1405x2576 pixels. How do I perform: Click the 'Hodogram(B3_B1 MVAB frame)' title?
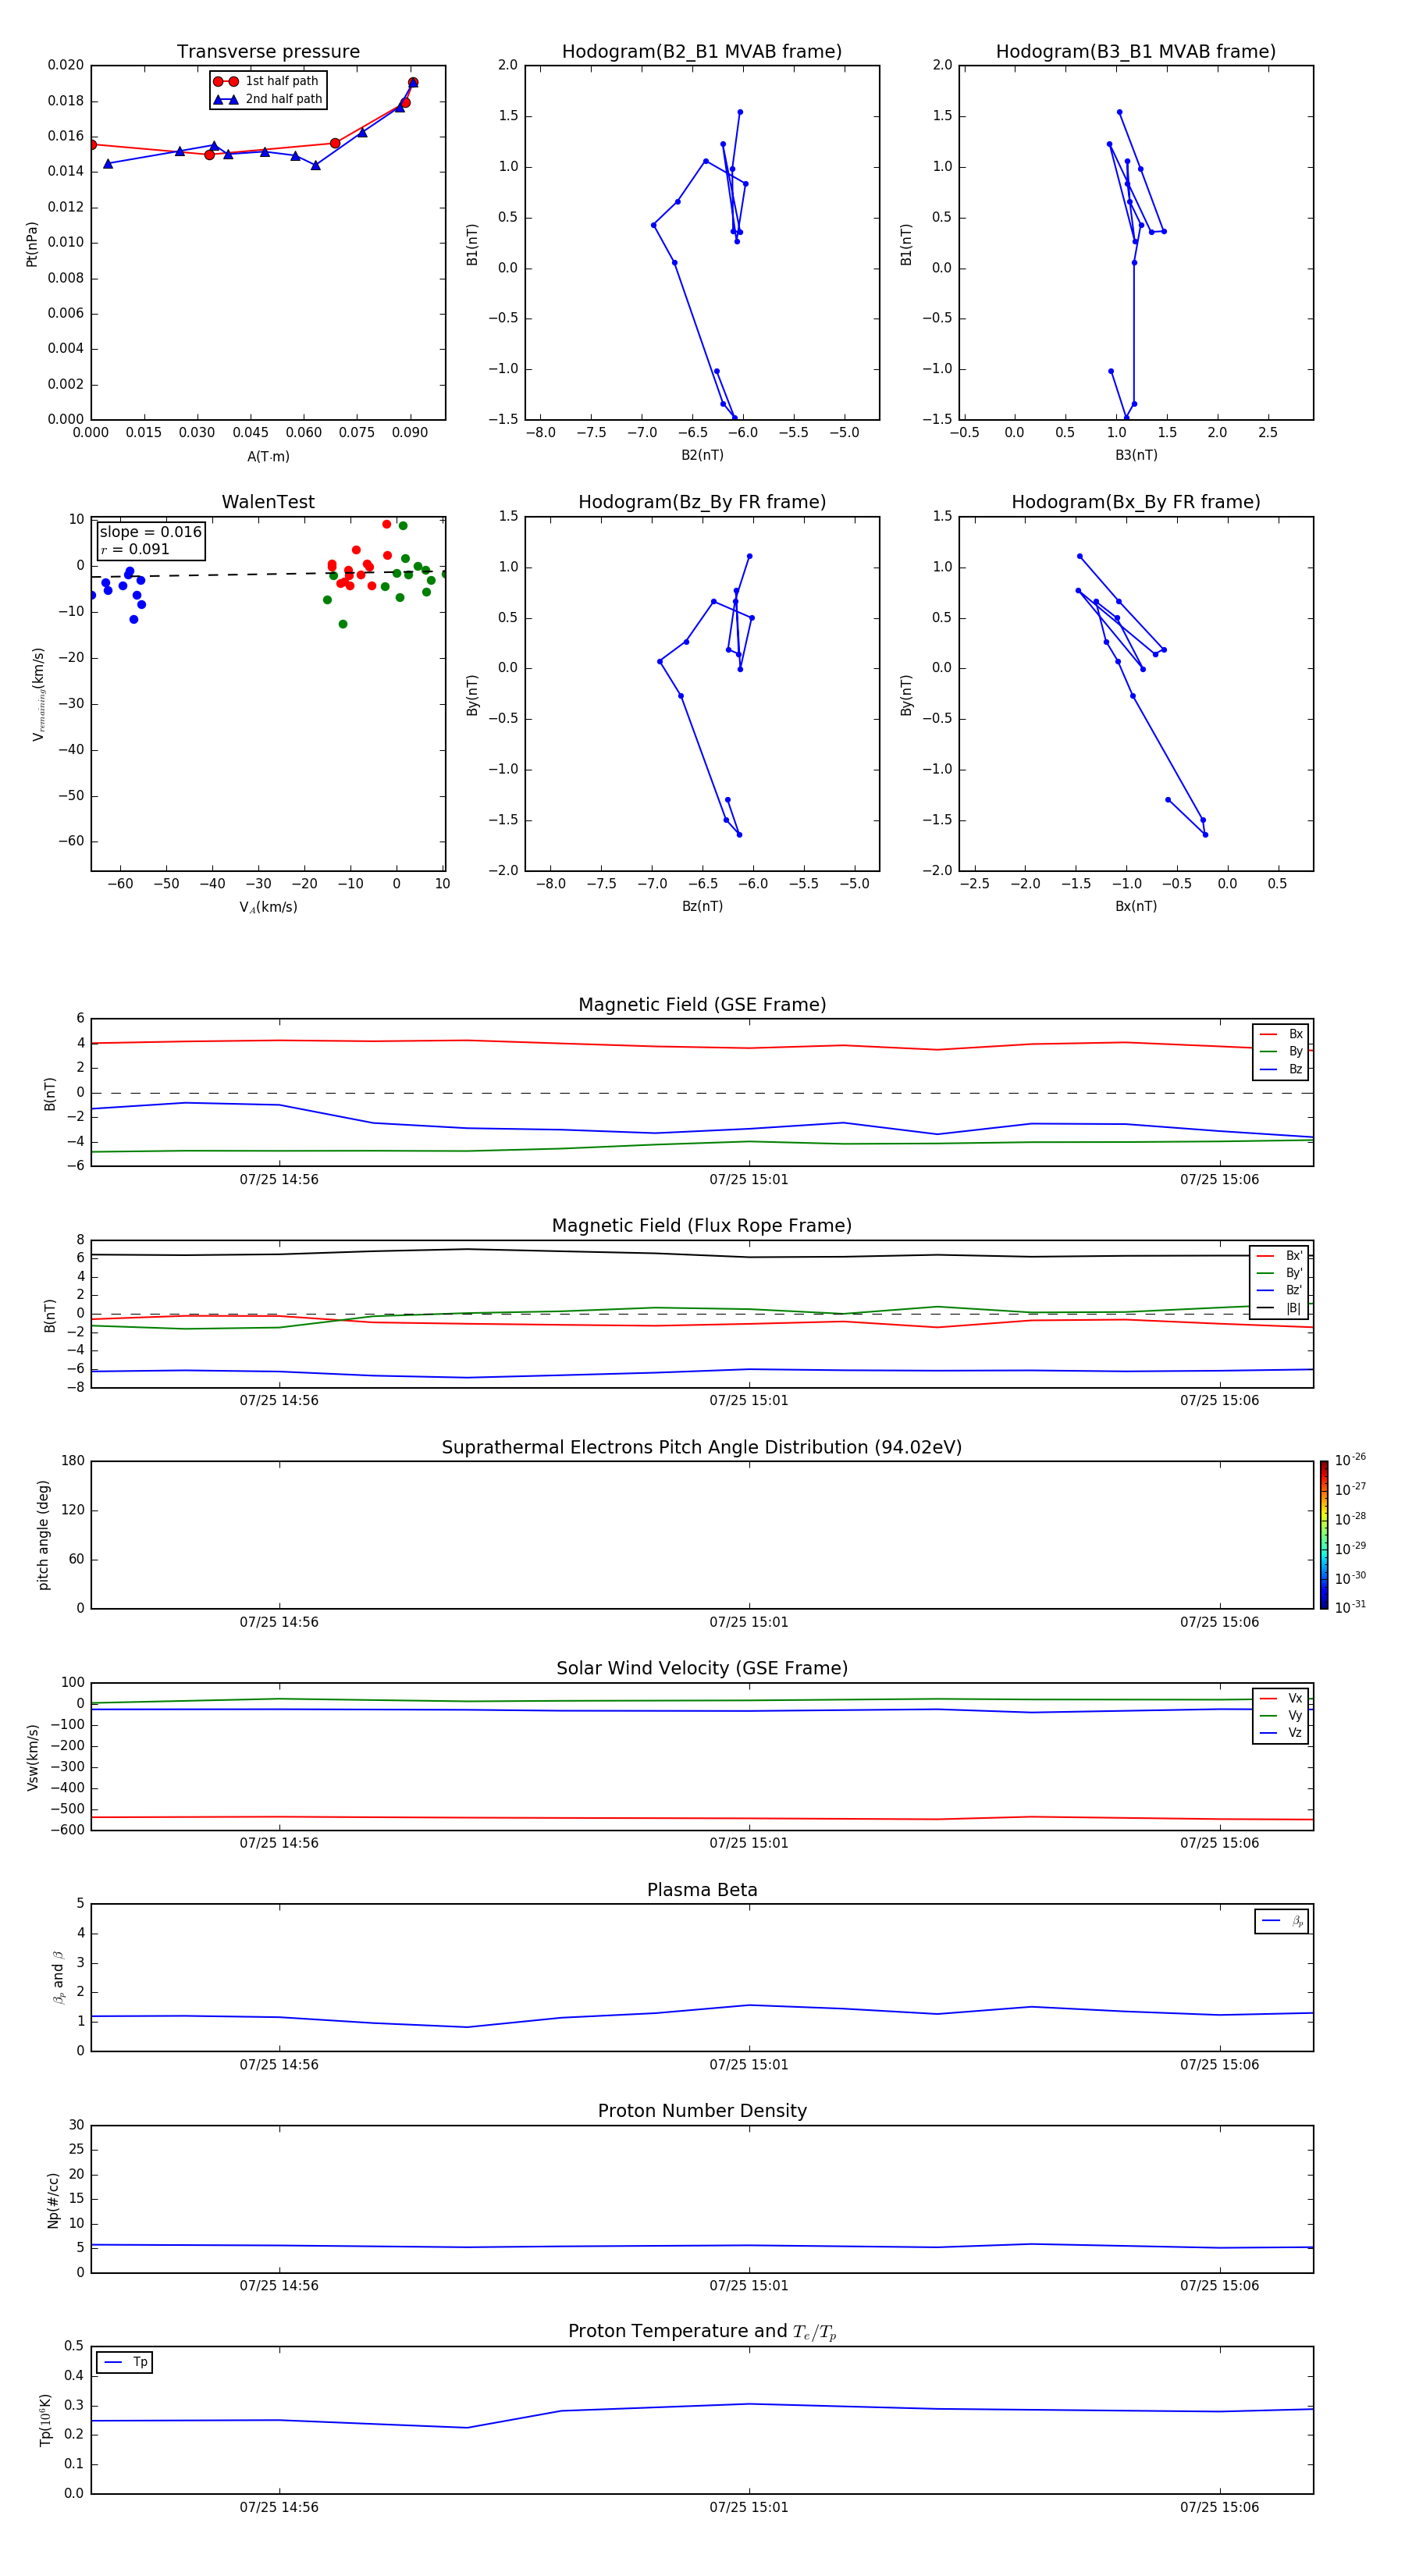1136,52
